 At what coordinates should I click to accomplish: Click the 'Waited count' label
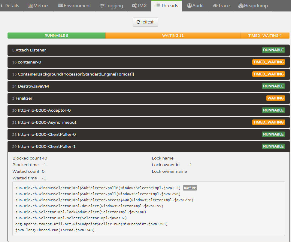point(26,171)
